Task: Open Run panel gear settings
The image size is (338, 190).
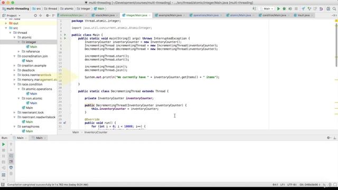Action: tap(328, 138)
